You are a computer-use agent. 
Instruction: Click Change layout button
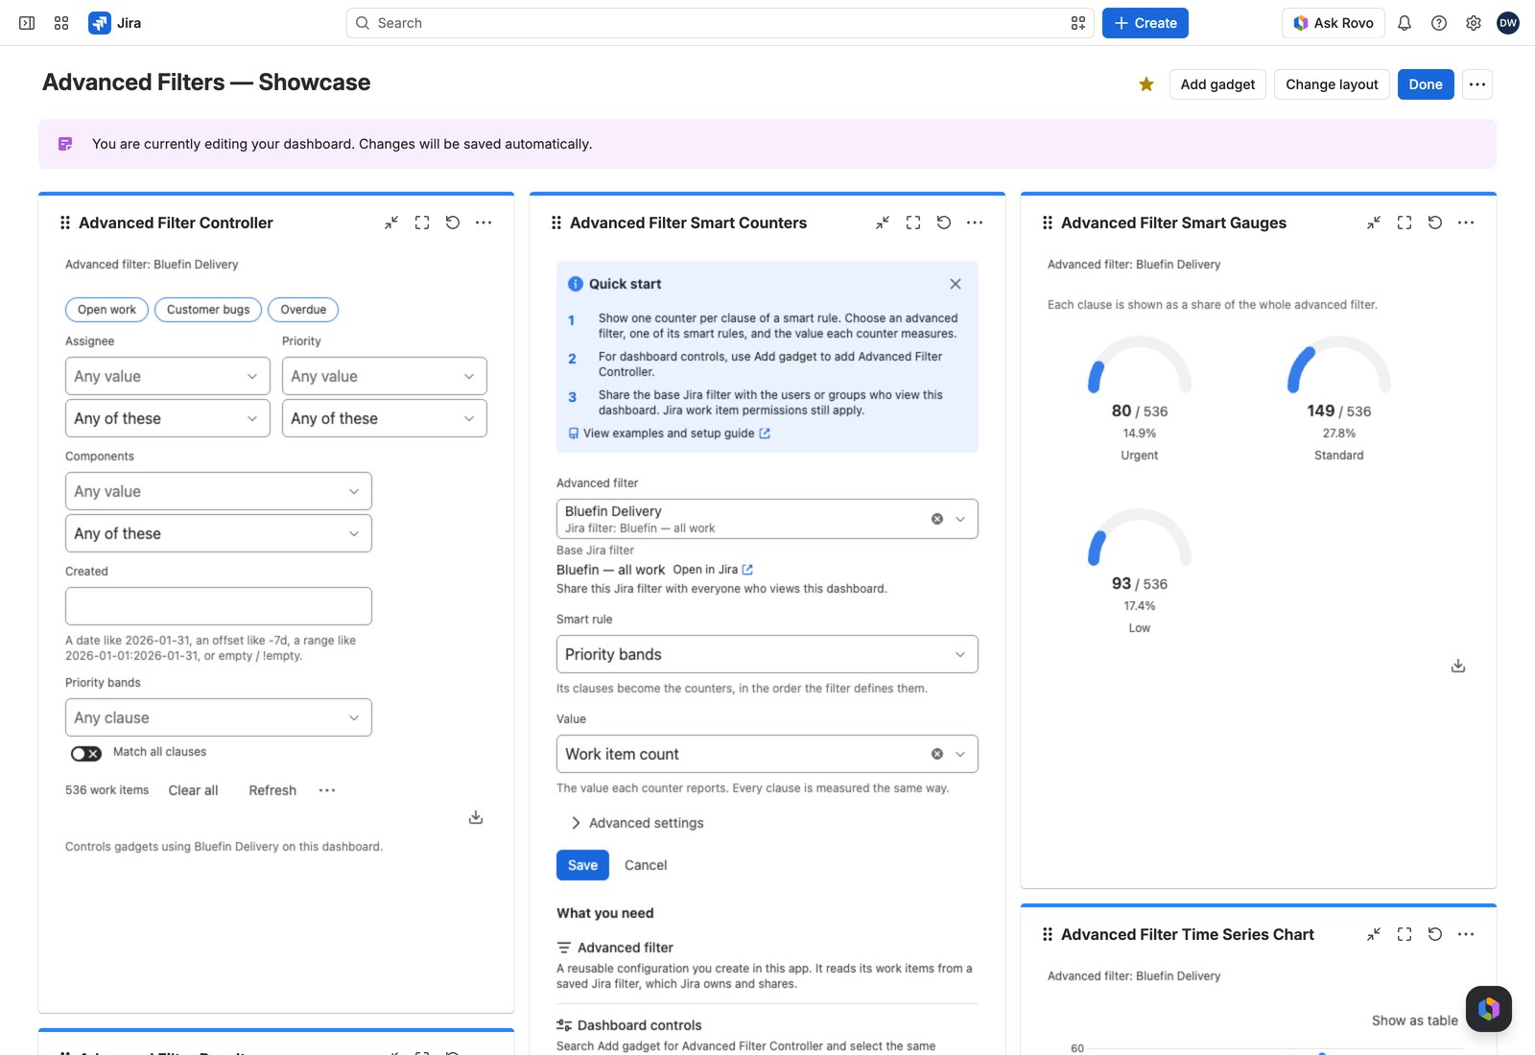[x=1332, y=84]
